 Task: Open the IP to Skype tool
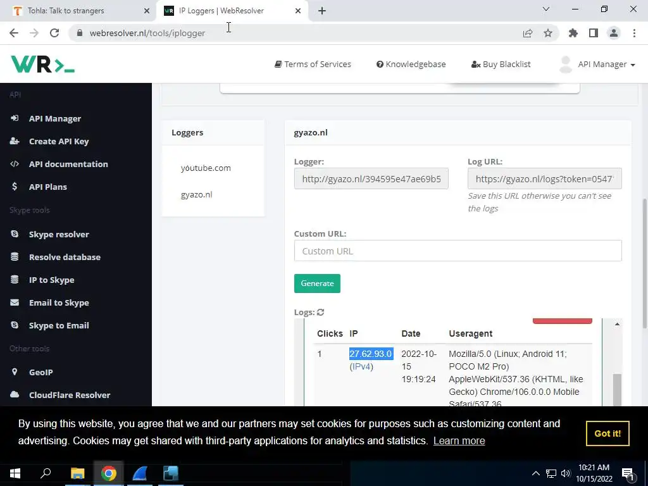pyautogui.click(x=52, y=280)
